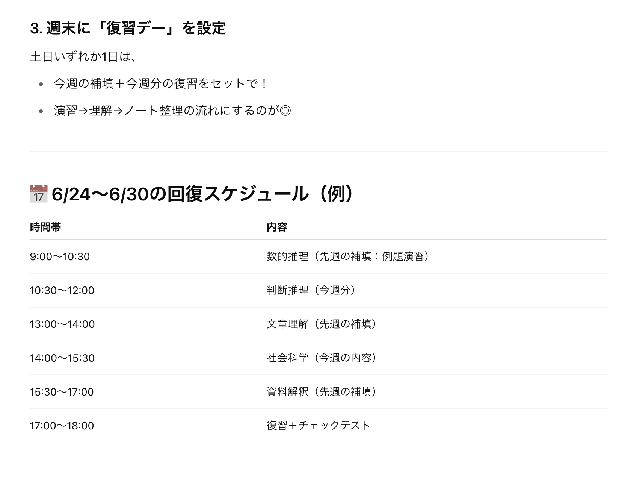Select the 9:00〜10:30 time cell

(60, 256)
